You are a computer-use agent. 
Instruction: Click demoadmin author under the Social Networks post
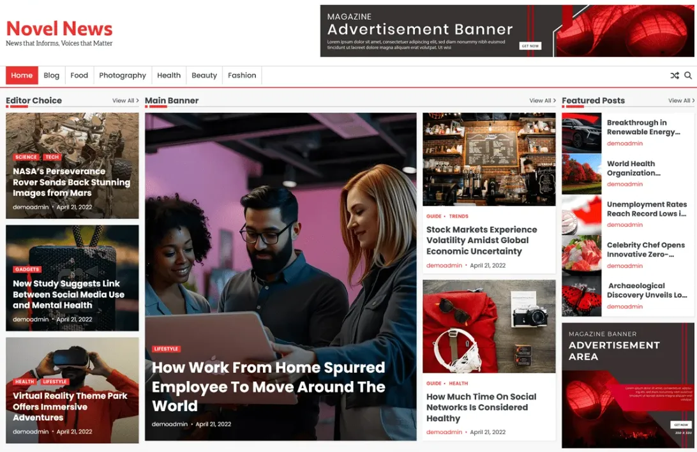pyautogui.click(x=444, y=432)
